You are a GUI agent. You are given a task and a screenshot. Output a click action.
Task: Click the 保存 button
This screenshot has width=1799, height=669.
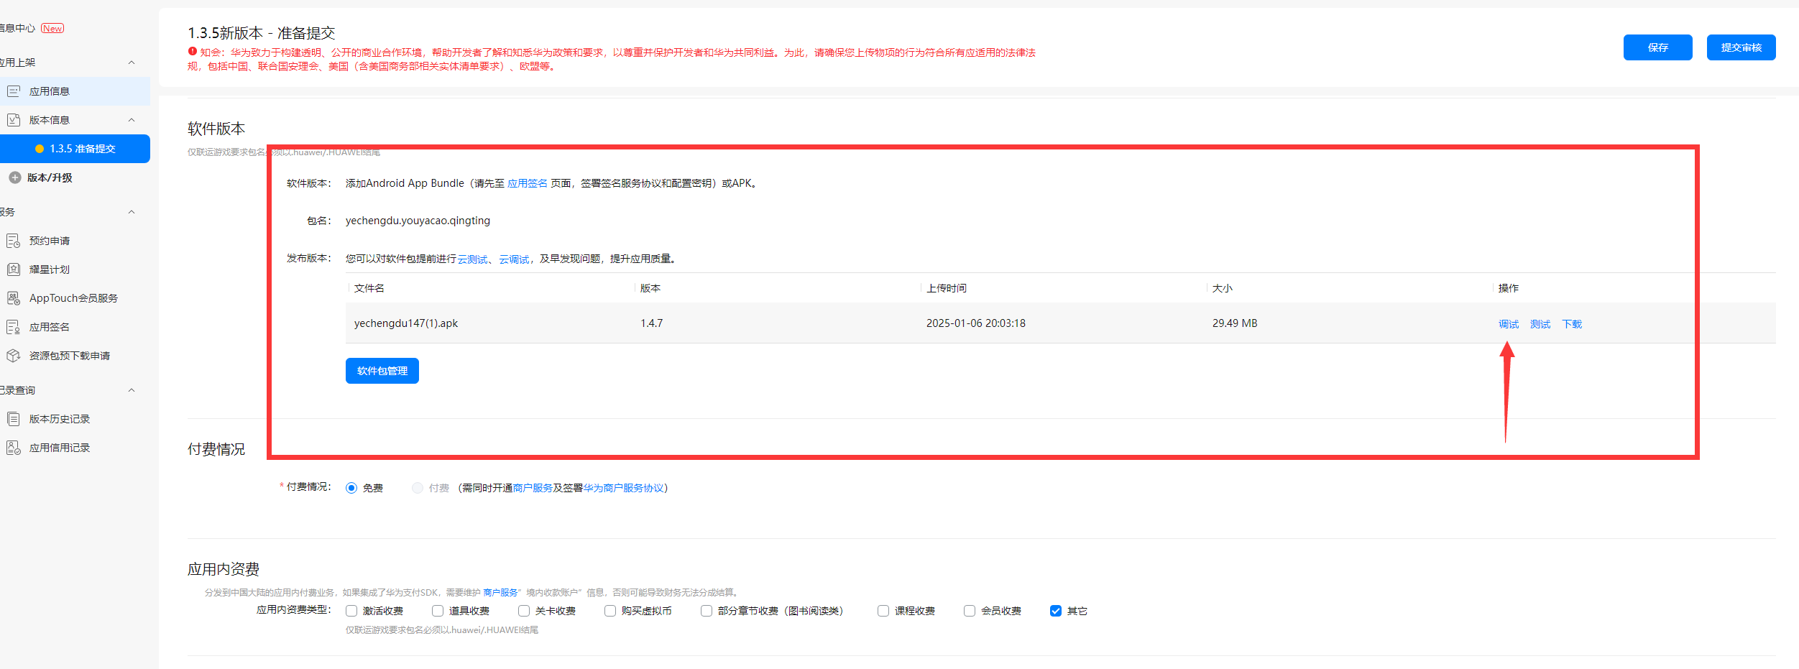click(1657, 47)
